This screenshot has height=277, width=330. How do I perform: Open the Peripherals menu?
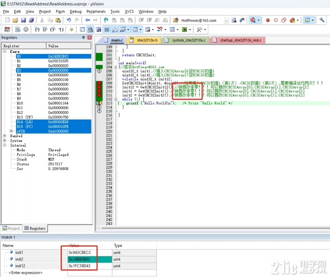point(96,12)
